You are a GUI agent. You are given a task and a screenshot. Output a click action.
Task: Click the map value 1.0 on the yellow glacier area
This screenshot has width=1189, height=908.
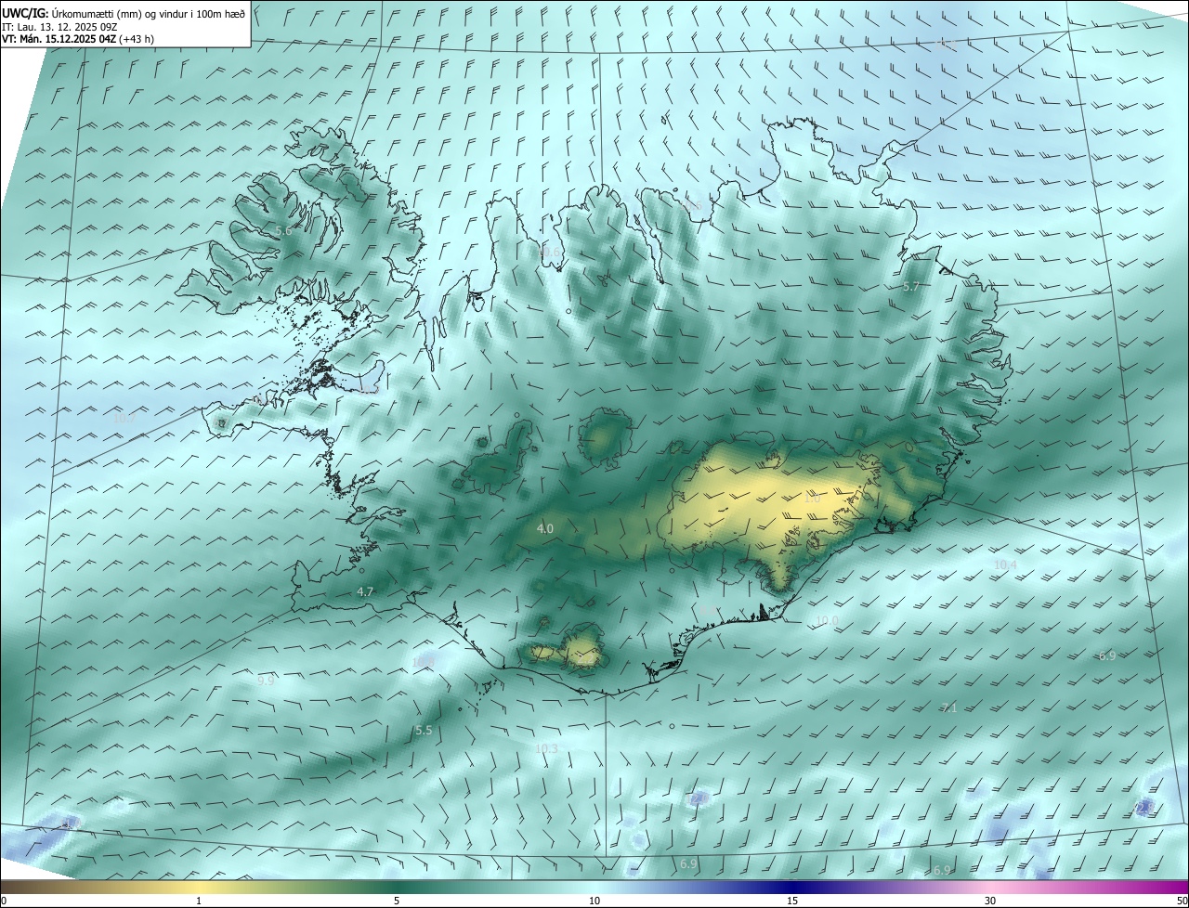(813, 499)
